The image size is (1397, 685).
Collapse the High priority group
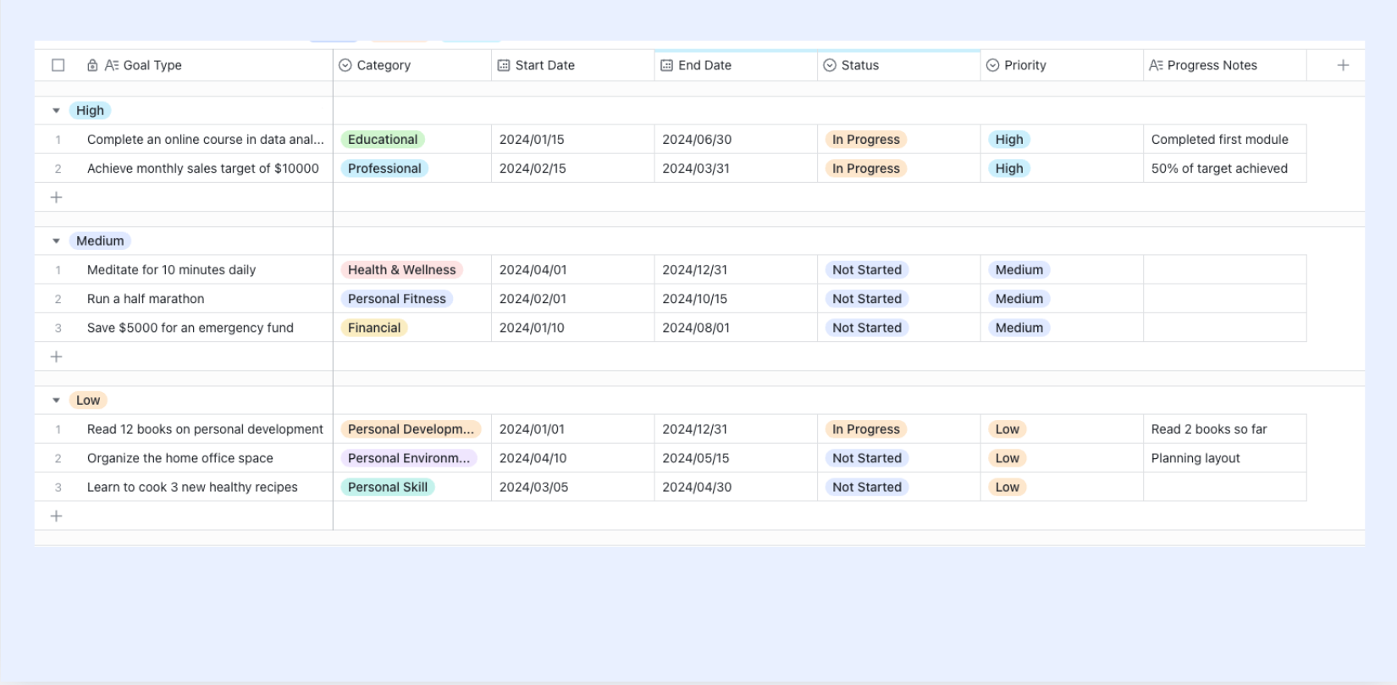(56, 111)
